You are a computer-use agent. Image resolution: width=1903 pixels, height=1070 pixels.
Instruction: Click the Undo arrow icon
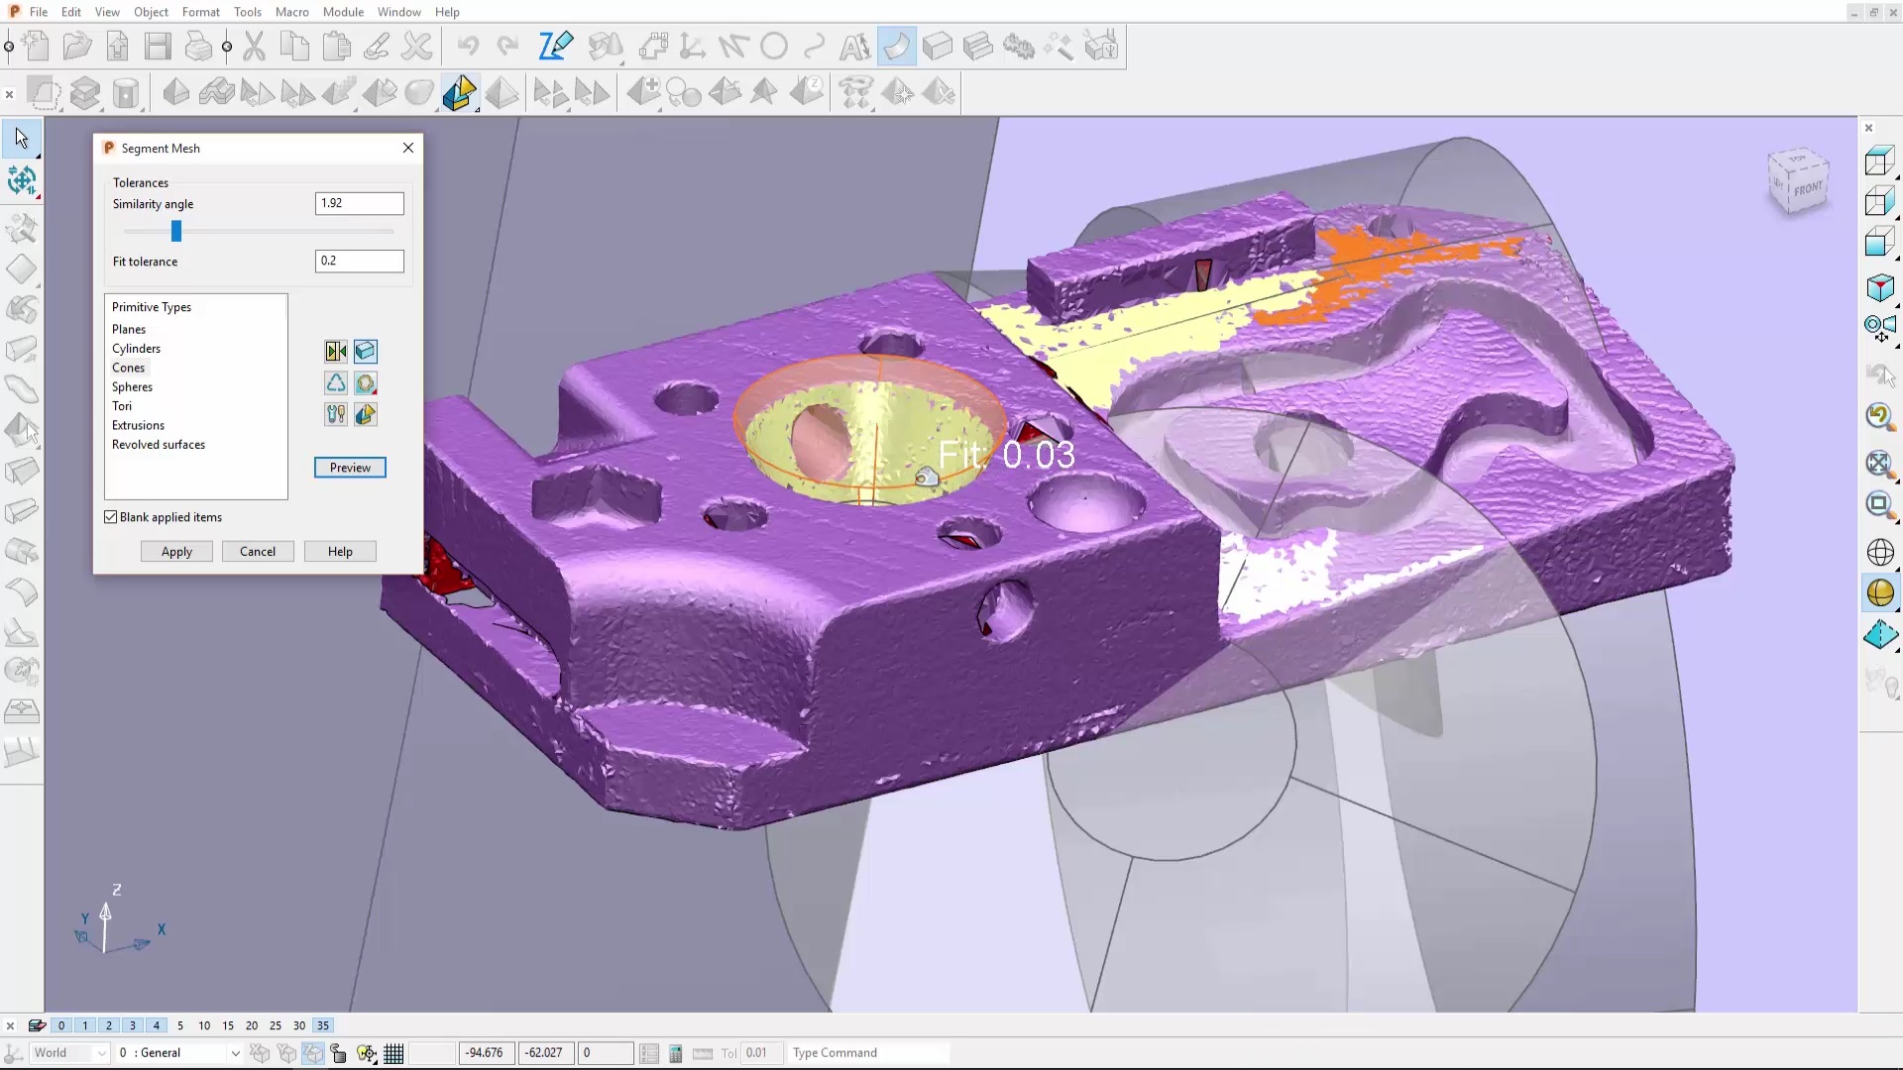(x=468, y=47)
